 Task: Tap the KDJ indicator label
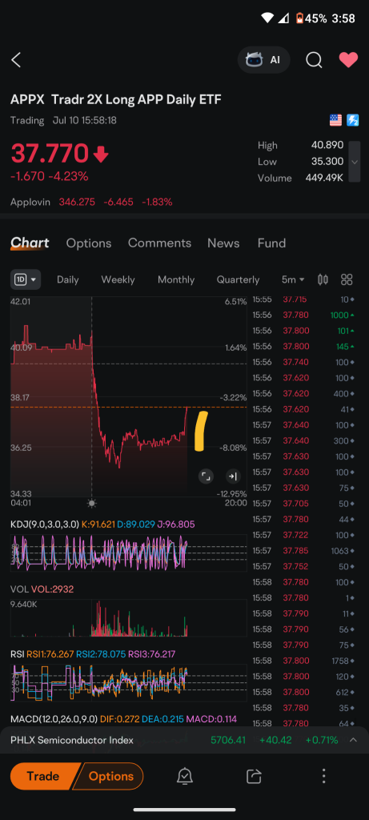coord(45,524)
